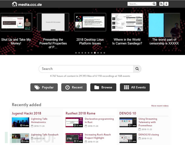Image resolution: width=185 pixels, height=145 pixels.
Task: Open 2018 Desktop Linux Platform Issues thumbnail
Action: tap(90, 22)
